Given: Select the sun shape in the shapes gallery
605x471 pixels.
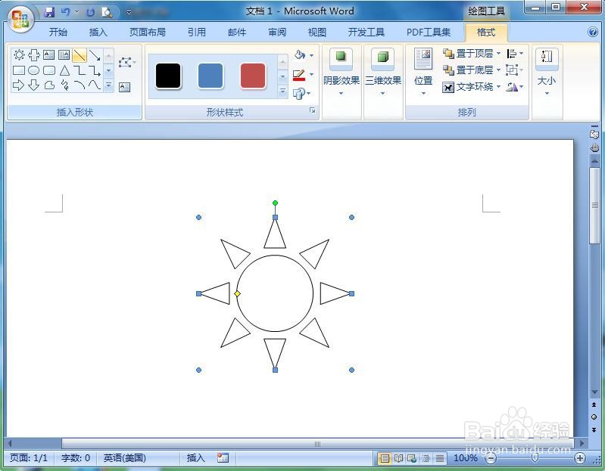Looking at the screenshot, I should 18,55.
